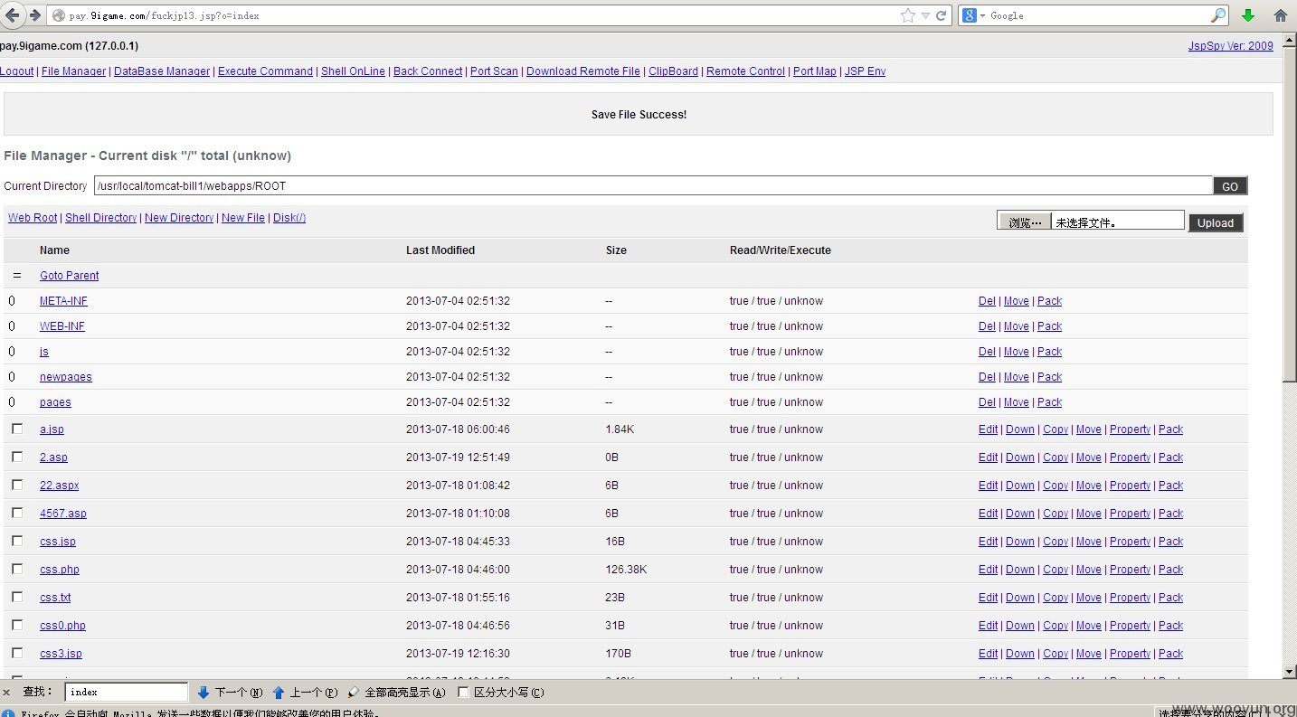Click the Upload button
The width and height of the screenshot is (1297, 717).
tap(1216, 223)
